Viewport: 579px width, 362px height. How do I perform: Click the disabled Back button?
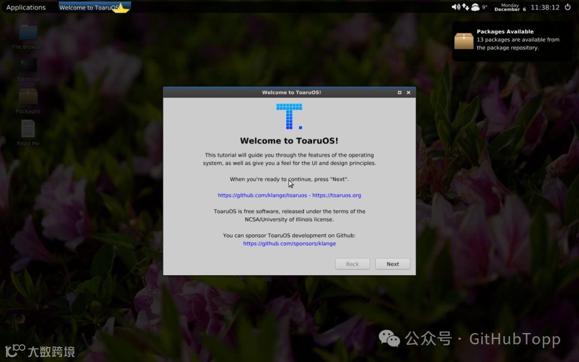tap(352, 264)
